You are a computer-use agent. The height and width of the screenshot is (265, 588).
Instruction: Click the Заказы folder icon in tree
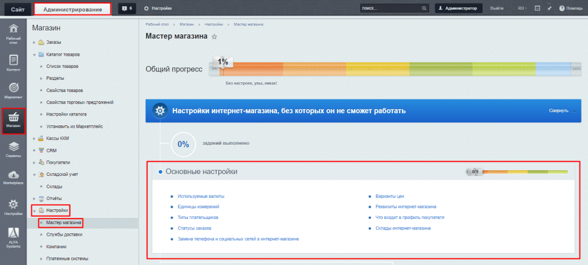pos(41,43)
